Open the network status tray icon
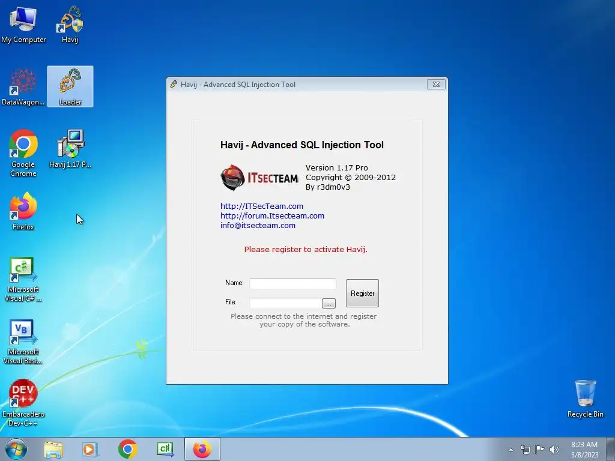 coord(525,450)
